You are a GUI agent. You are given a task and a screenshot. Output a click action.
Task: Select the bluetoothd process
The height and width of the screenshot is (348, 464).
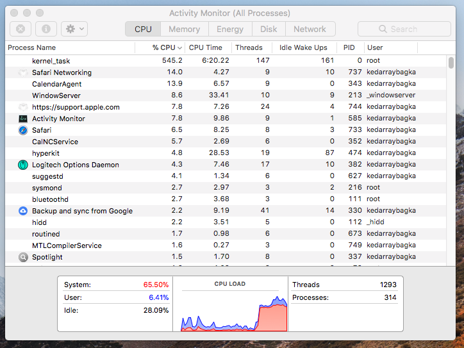point(226,199)
